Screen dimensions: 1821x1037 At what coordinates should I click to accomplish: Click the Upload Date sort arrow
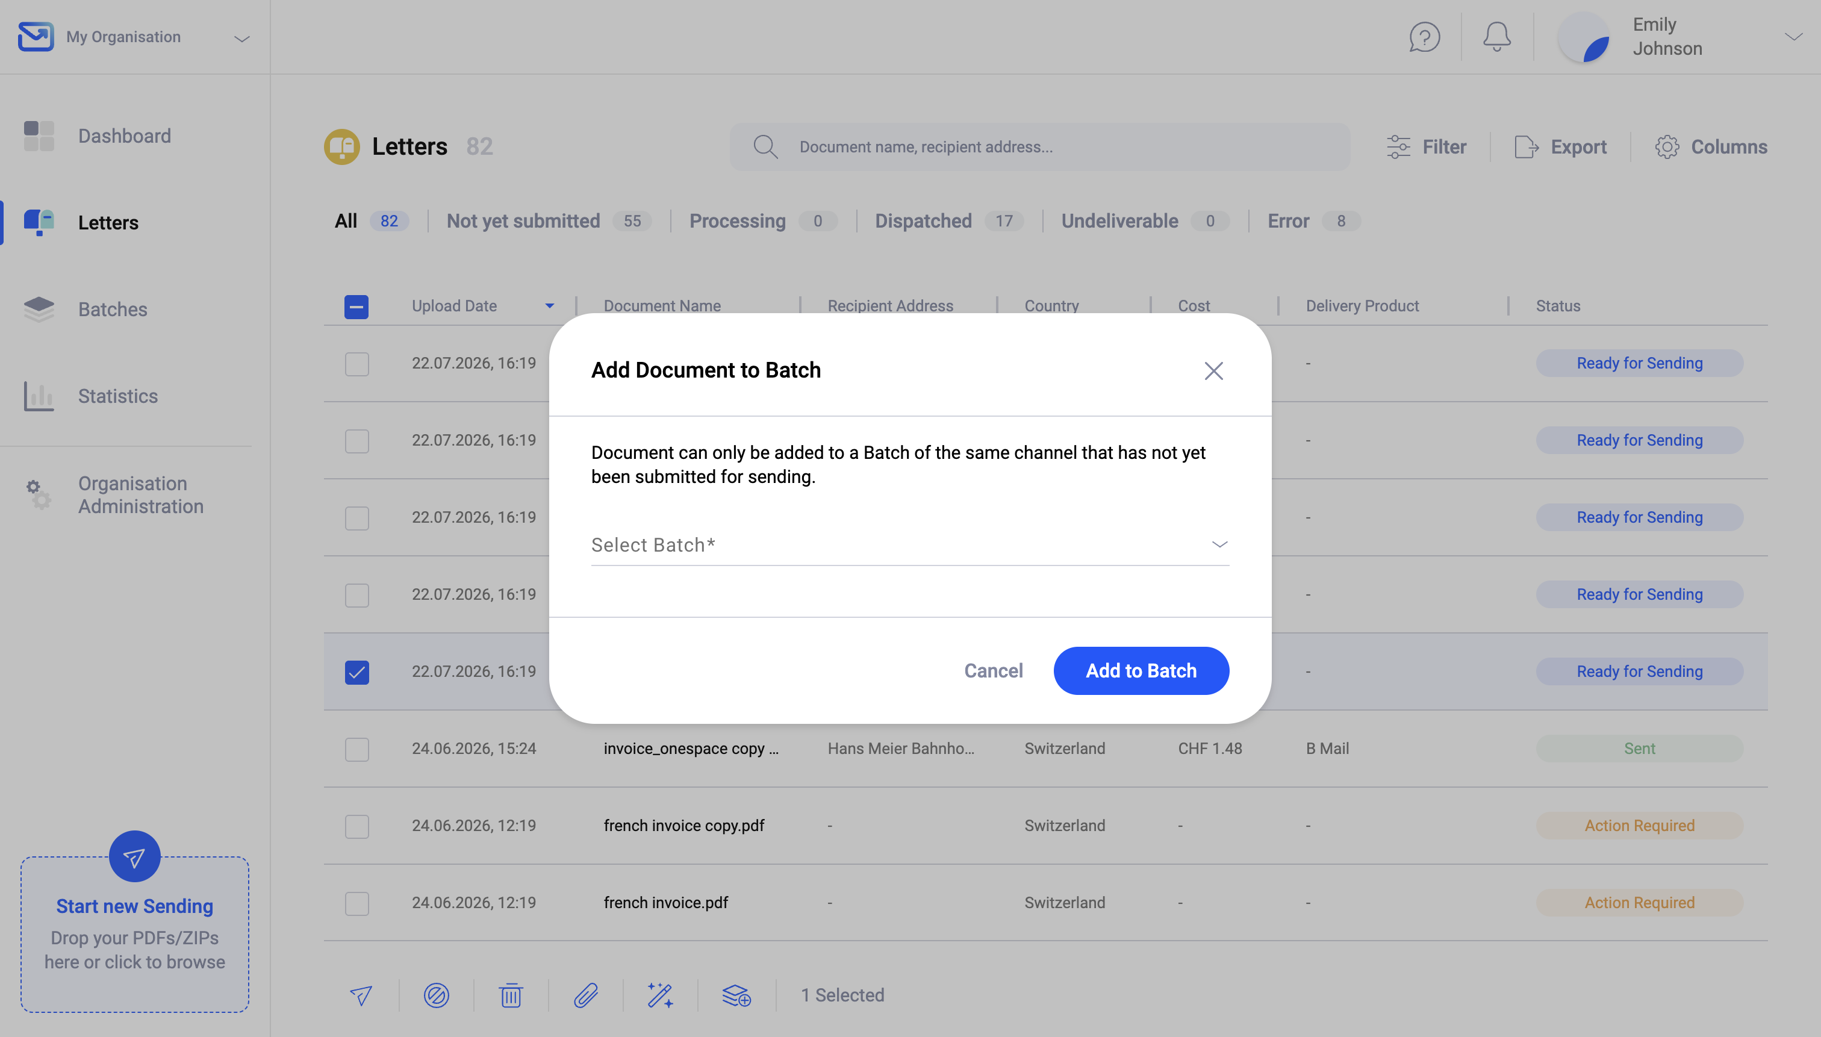pos(550,307)
